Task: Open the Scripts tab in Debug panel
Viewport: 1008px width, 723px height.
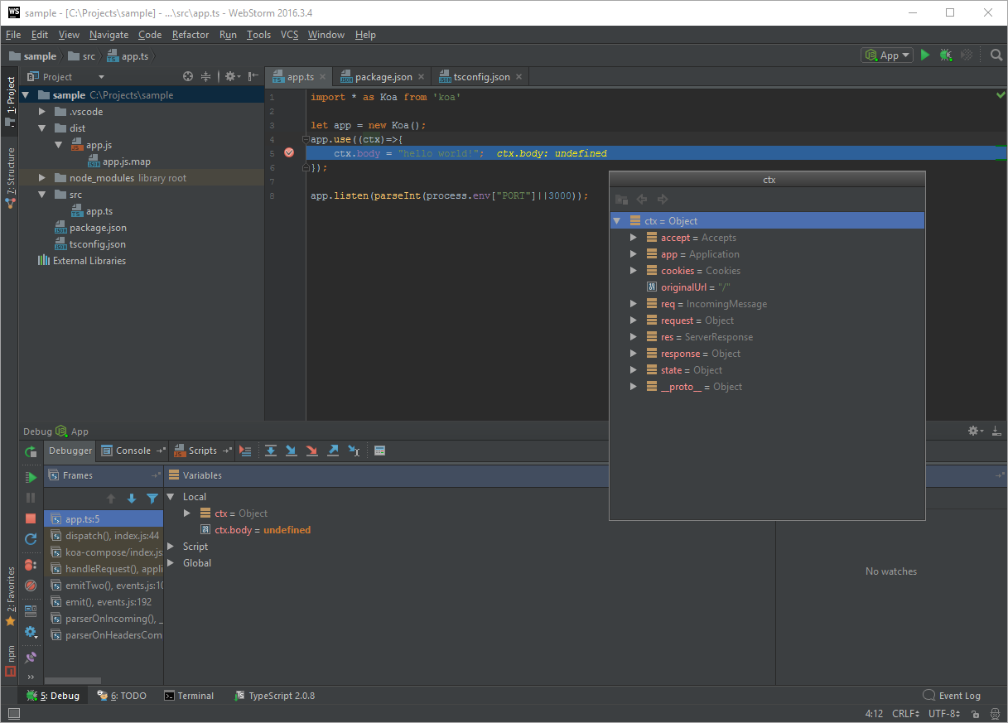Action: click(x=202, y=451)
